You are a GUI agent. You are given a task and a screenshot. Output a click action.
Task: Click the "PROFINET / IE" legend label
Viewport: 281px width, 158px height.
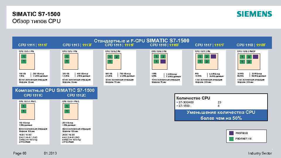coord(244,139)
